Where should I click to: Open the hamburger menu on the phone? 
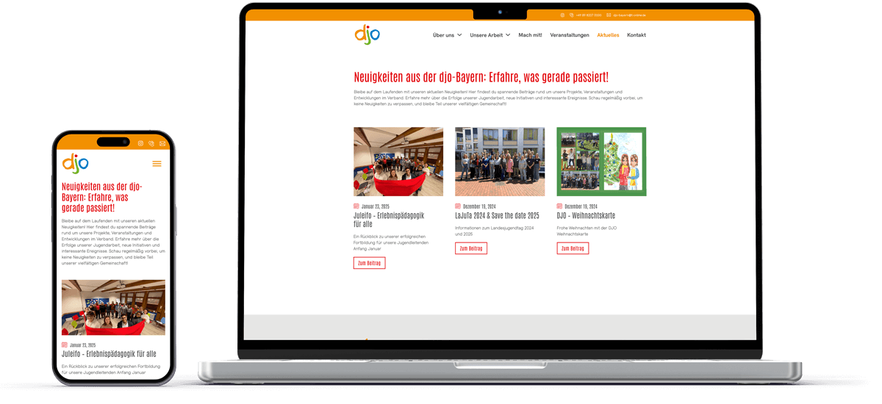click(157, 164)
